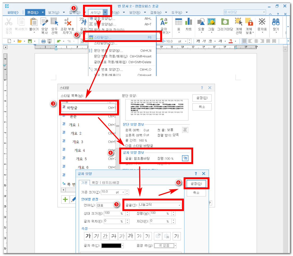The image size is (293, 256).
Task: Click the help ? button in 글자 모양 title
Action: pyautogui.click(x=196, y=174)
